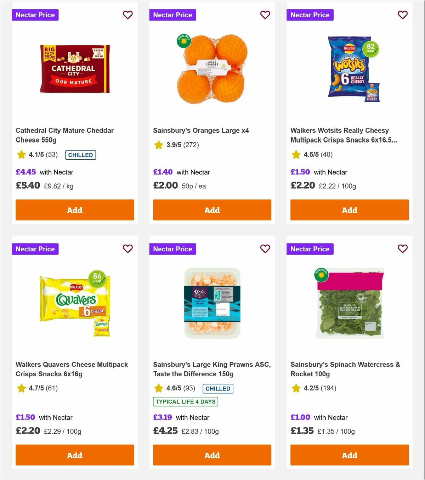Click the heart icon on Walkers Wotsits
Viewport: 425px width, 480px height.
pos(402,15)
